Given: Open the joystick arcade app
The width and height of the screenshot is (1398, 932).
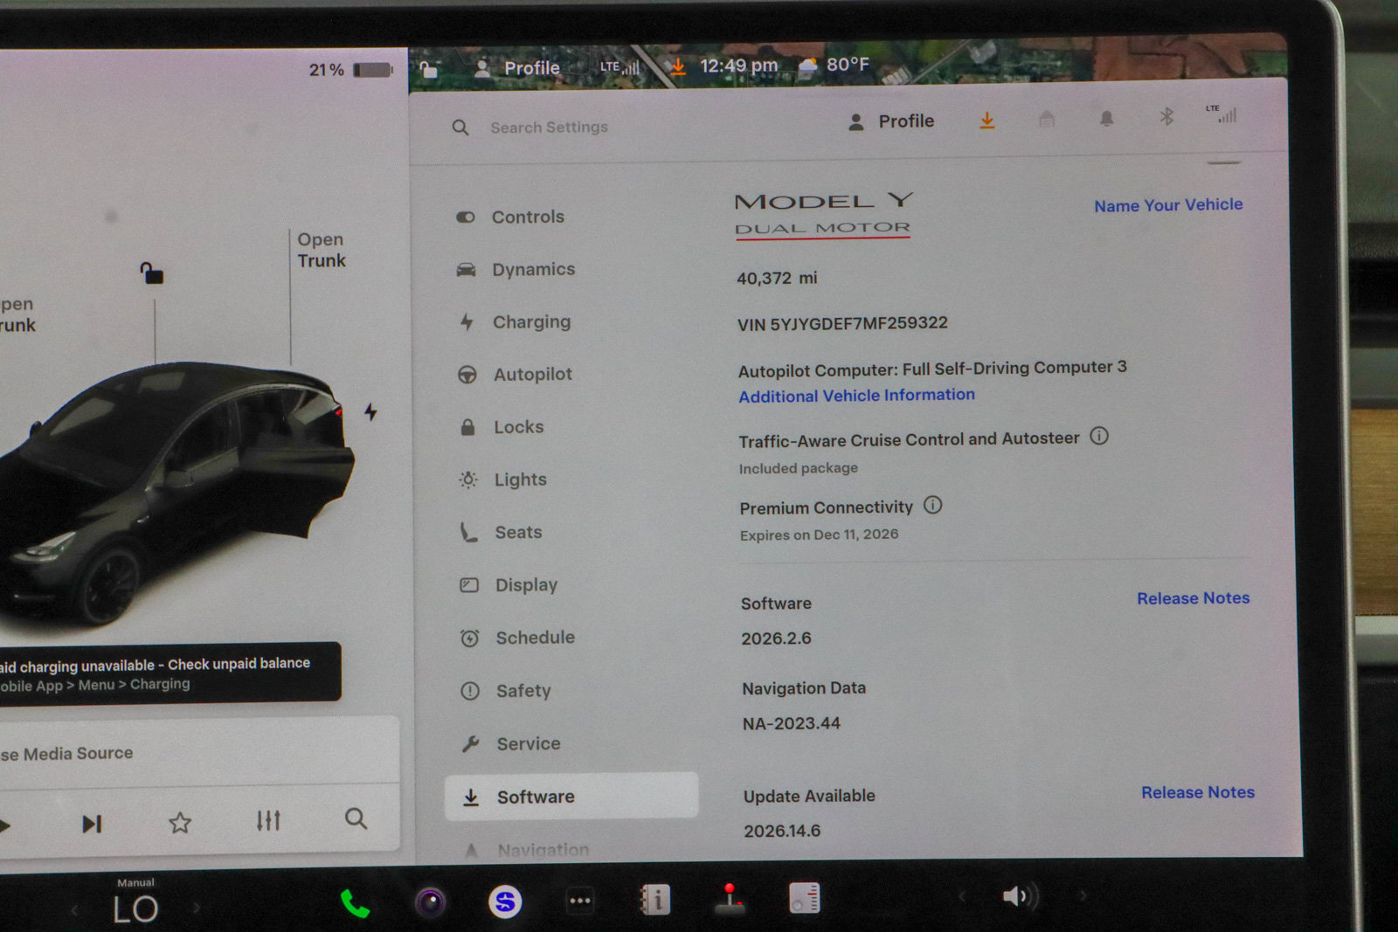Looking at the screenshot, I should pos(730,898).
